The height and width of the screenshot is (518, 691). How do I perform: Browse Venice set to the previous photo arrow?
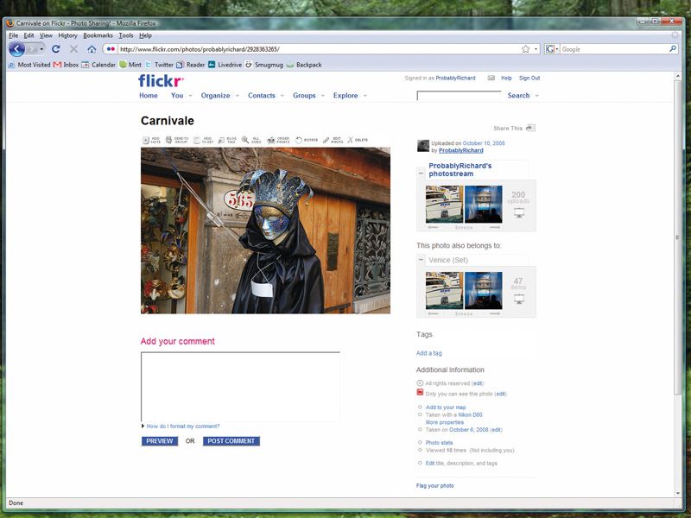pyautogui.click(x=434, y=313)
